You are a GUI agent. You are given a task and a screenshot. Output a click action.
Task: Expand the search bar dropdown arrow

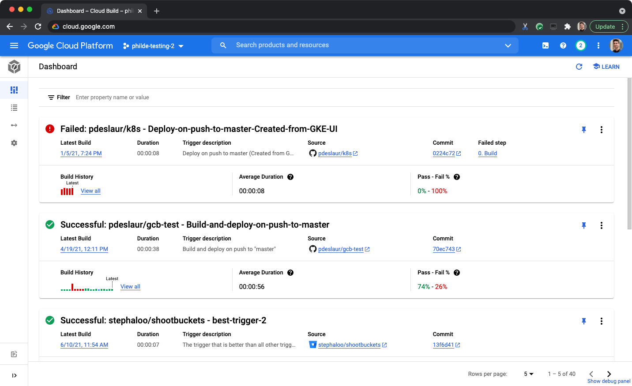(x=508, y=45)
